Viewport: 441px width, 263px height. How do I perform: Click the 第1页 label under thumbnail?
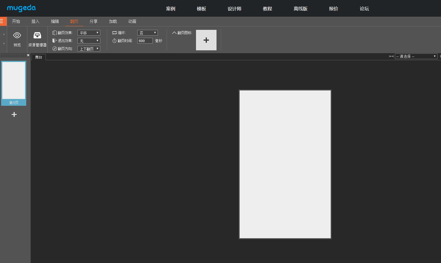coord(14,103)
